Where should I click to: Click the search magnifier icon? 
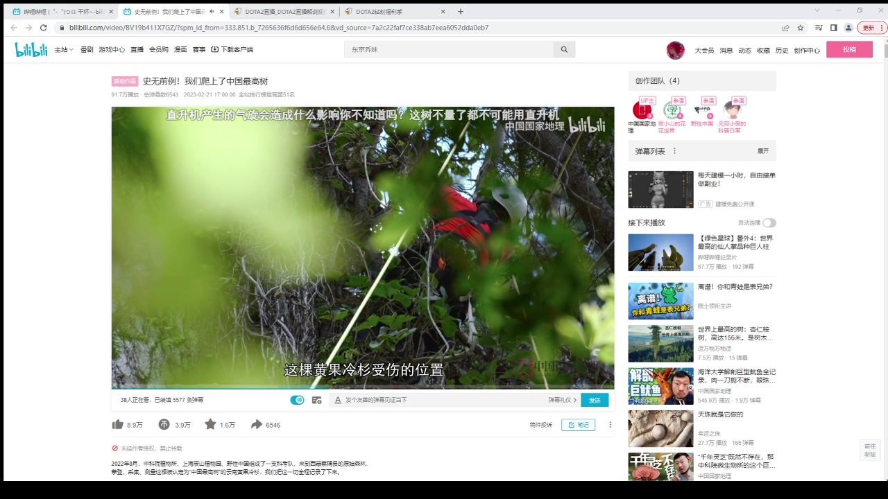pos(564,49)
